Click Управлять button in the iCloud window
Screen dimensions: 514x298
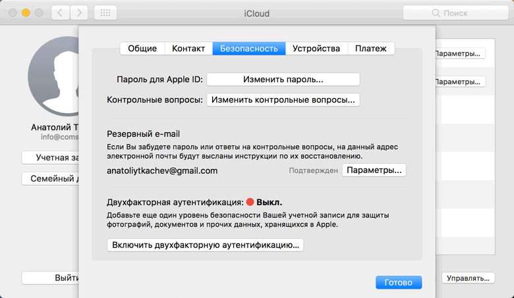pyautogui.click(x=468, y=278)
